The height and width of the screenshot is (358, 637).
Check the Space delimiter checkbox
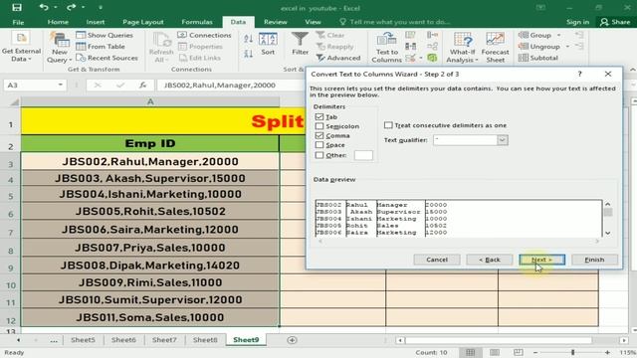pyautogui.click(x=319, y=145)
